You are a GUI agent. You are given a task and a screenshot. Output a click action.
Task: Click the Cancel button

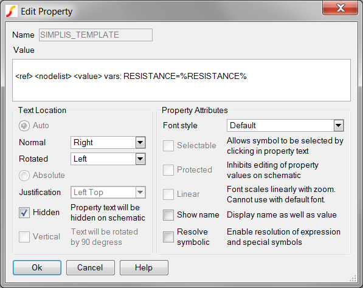[91, 267]
